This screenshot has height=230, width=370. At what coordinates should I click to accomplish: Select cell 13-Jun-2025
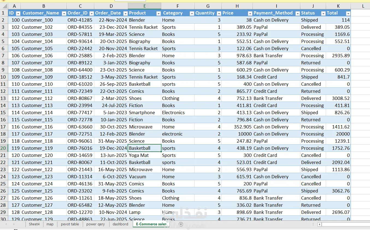click(111, 155)
